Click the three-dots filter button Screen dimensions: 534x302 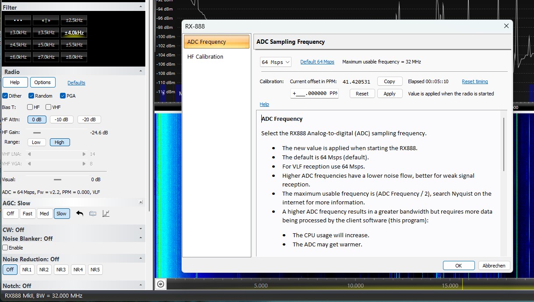tap(18, 20)
